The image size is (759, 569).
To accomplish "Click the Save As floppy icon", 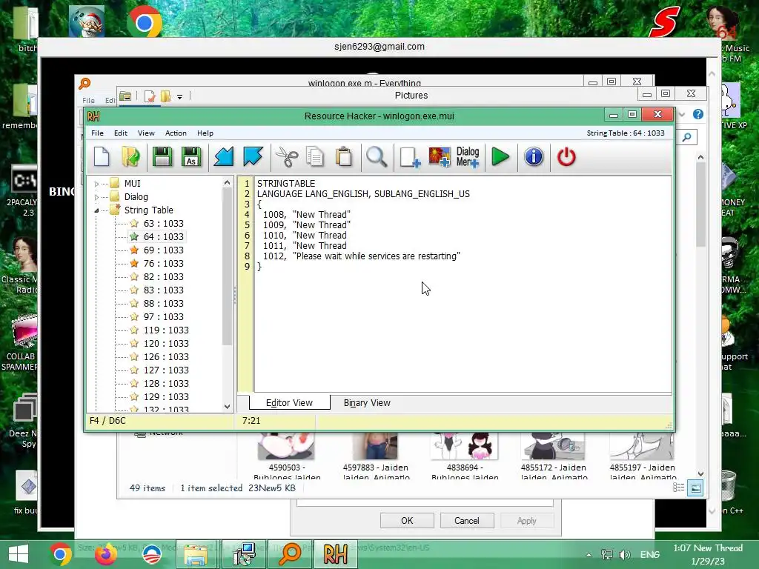I will coord(192,157).
